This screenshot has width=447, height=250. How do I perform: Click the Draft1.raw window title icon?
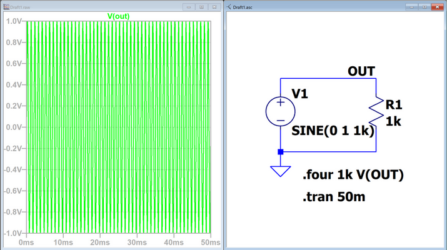(x=6, y=6)
